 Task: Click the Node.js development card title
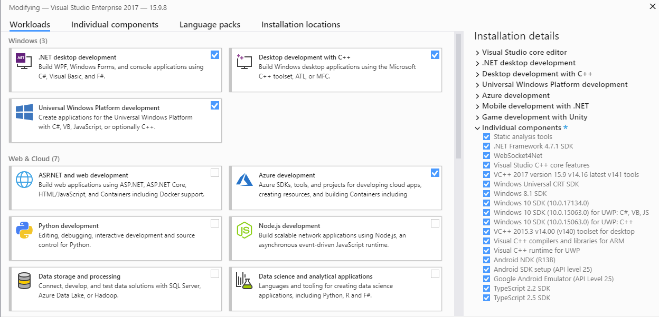(x=289, y=226)
